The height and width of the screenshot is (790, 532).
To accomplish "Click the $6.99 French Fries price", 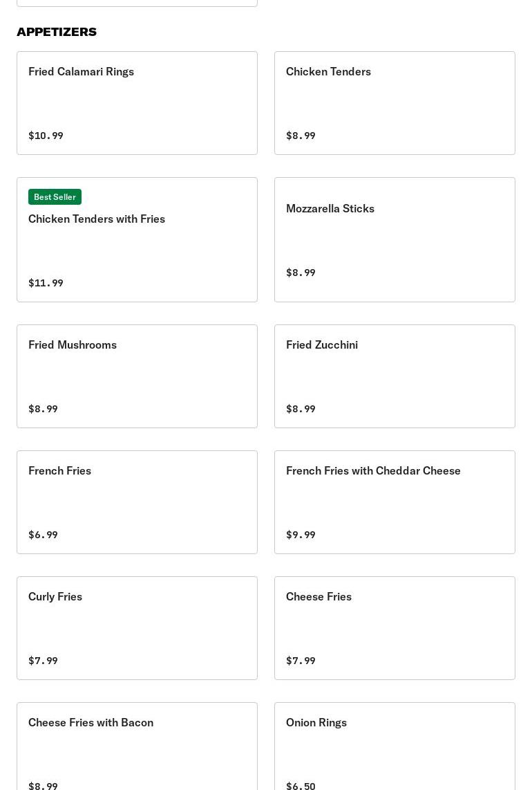I will 43,535.
